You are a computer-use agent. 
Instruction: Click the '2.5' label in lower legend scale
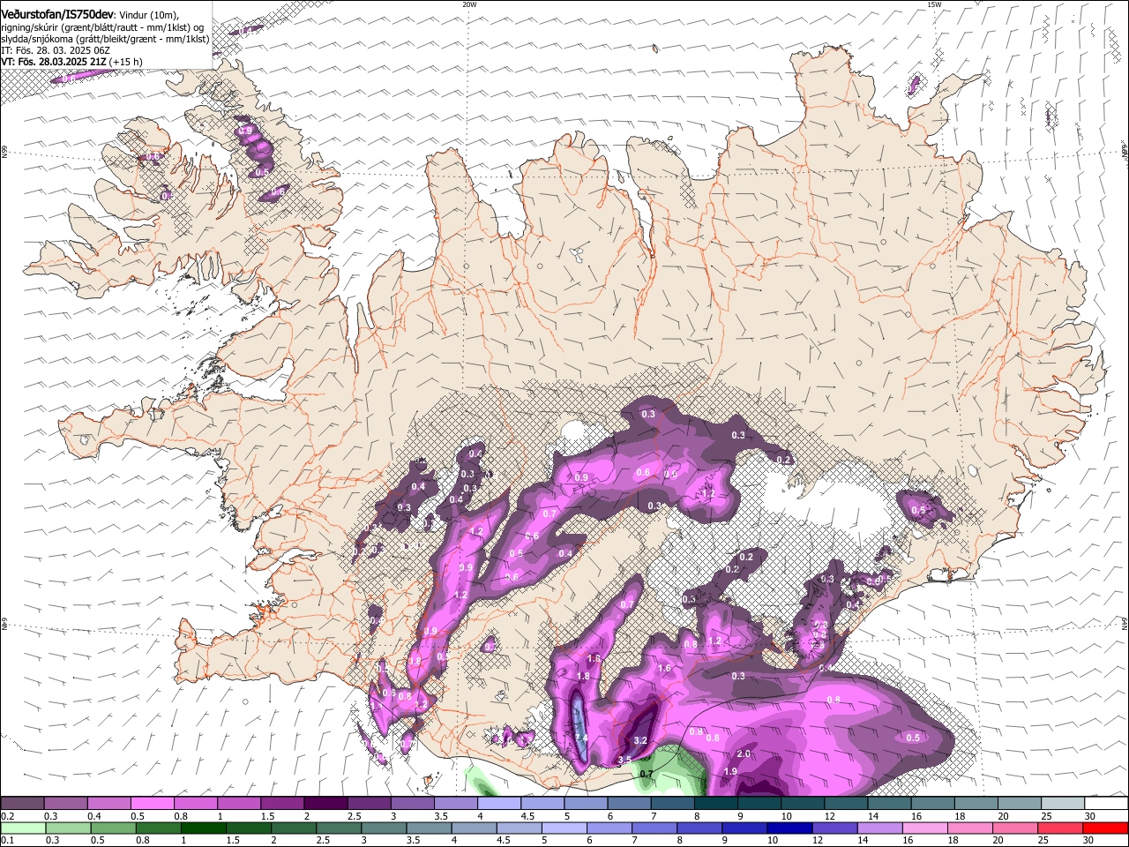click(321, 840)
